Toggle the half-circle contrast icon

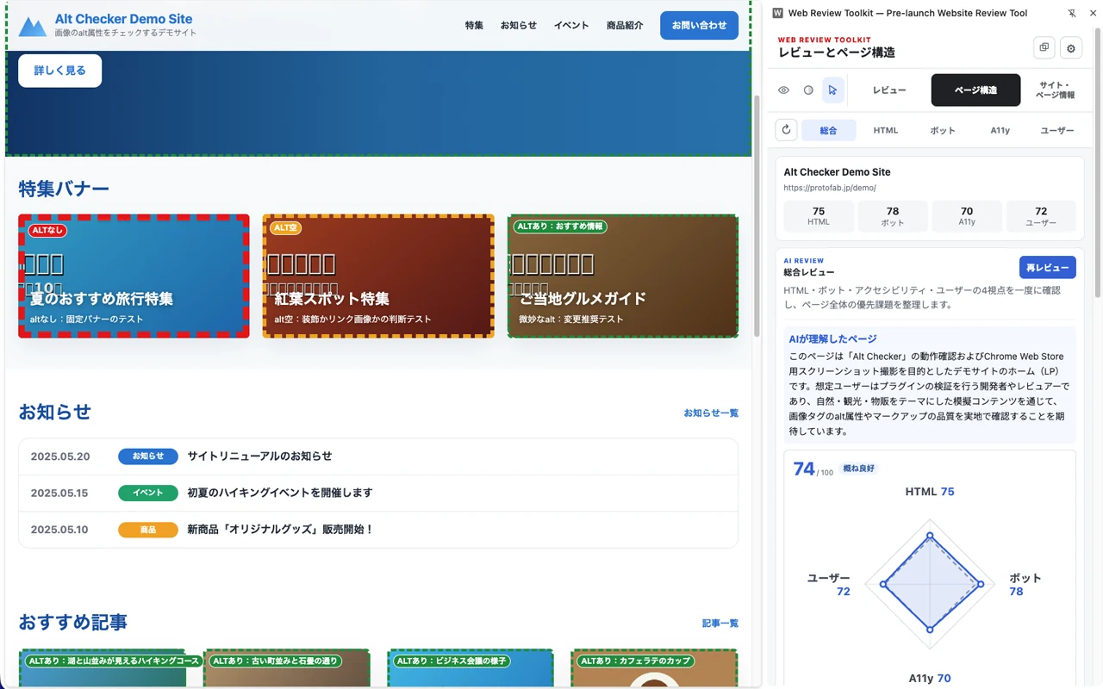tap(808, 90)
